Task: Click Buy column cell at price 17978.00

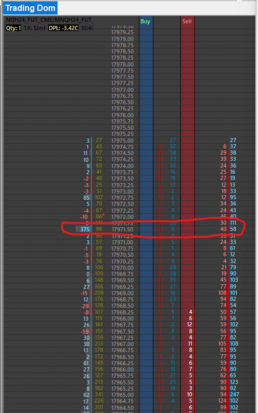Action: 146,64
